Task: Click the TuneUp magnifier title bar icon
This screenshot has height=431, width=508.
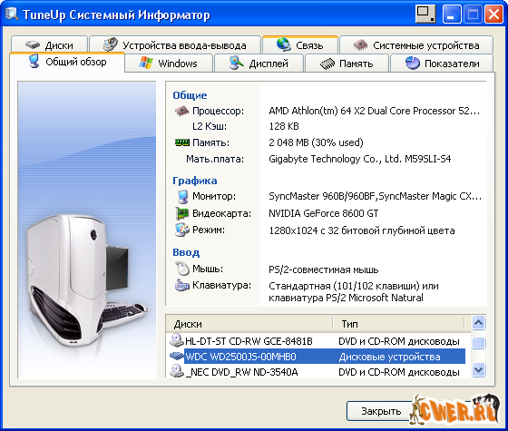Action: pos(12,14)
